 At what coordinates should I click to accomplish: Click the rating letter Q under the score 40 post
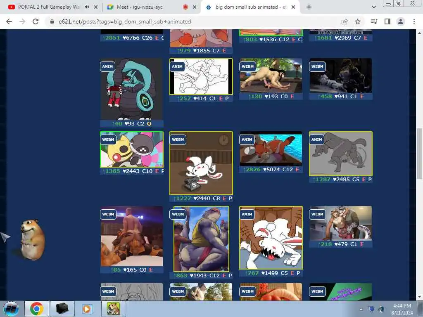pyautogui.click(x=149, y=124)
